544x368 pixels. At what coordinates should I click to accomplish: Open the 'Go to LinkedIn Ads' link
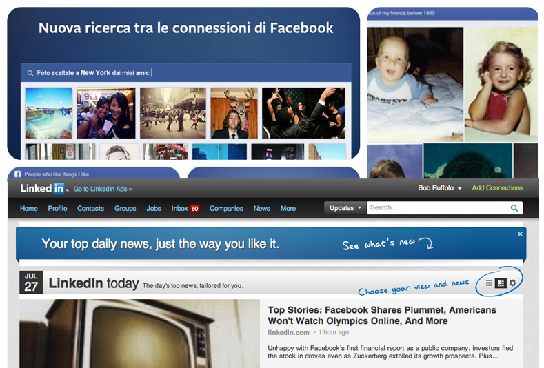102,189
